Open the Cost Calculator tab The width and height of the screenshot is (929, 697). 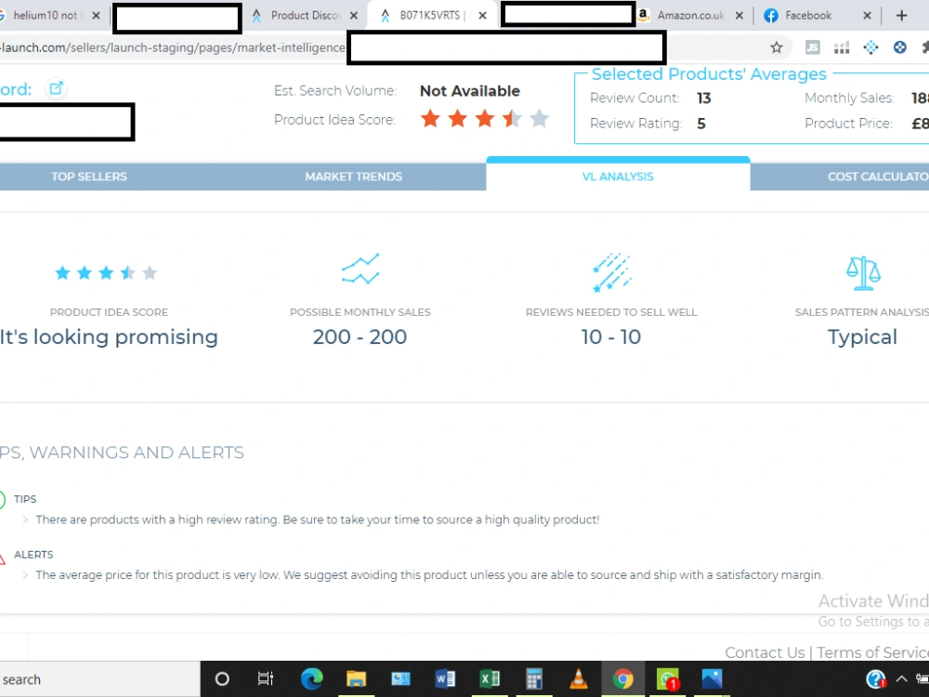(x=877, y=177)
